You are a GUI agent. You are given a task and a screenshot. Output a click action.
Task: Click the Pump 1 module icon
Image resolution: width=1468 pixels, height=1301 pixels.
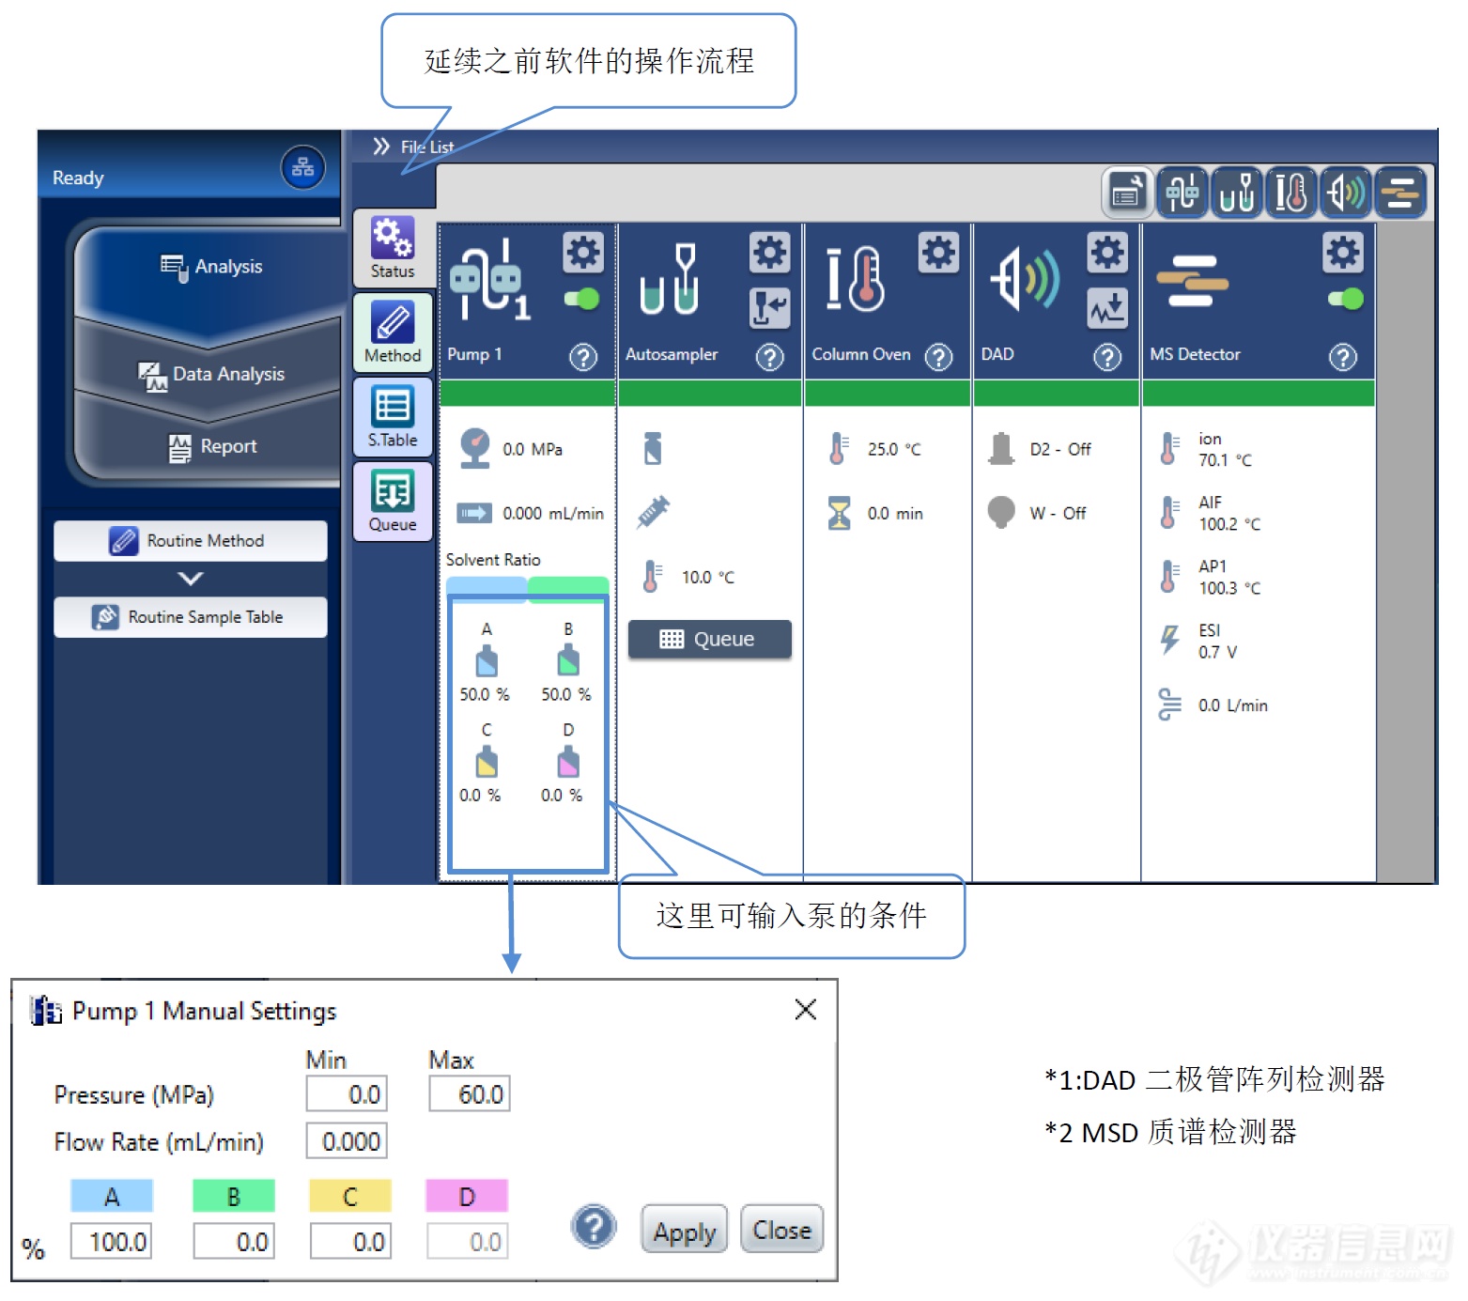(x=488, y=280)
